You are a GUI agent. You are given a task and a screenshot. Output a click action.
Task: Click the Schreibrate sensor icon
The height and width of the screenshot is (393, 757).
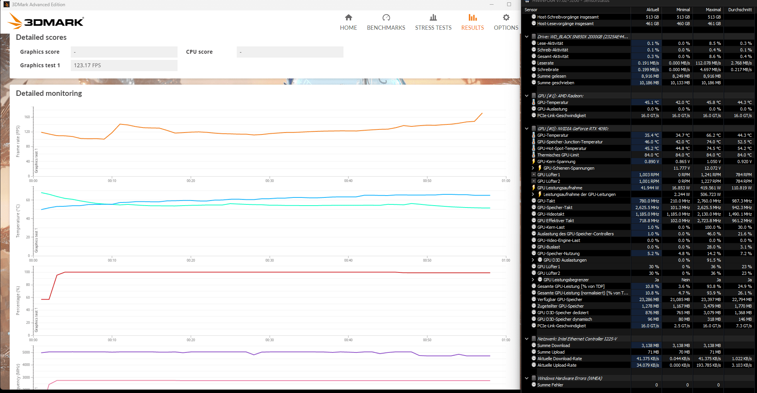534,70
